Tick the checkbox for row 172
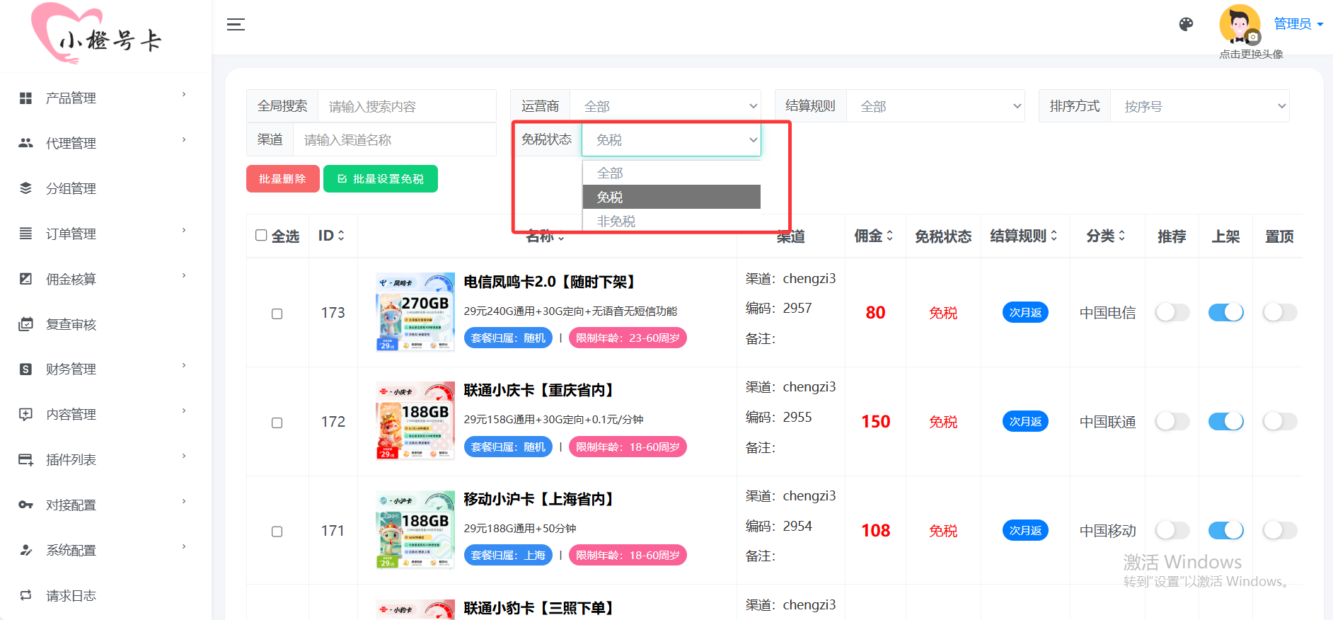 (x=277, y=423)
